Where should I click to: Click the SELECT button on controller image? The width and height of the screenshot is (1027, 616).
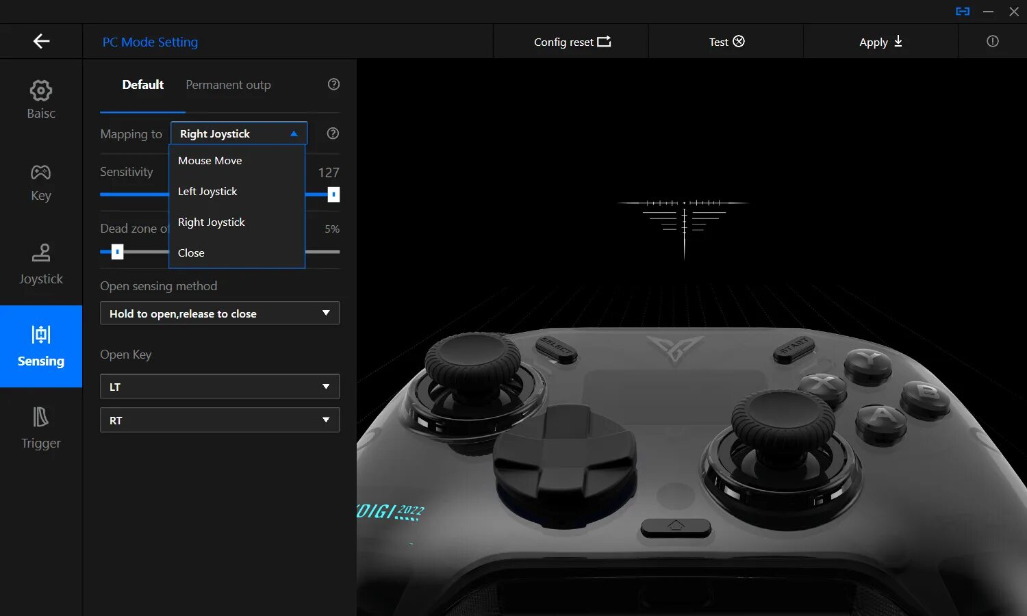click(x=556, y=348)
